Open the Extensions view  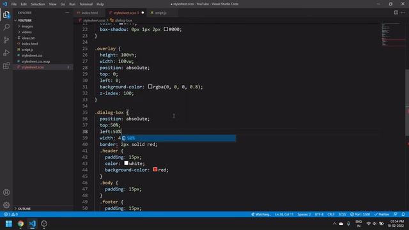6,66
